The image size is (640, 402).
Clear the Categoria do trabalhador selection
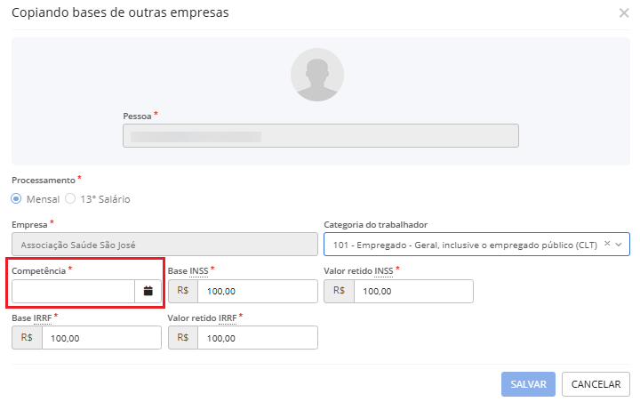tap(606, 244)
